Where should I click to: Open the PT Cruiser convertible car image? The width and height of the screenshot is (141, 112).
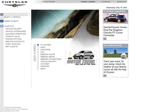click(115, 18)
